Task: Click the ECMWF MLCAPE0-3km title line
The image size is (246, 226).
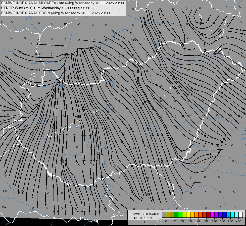Action: [62, 3]
